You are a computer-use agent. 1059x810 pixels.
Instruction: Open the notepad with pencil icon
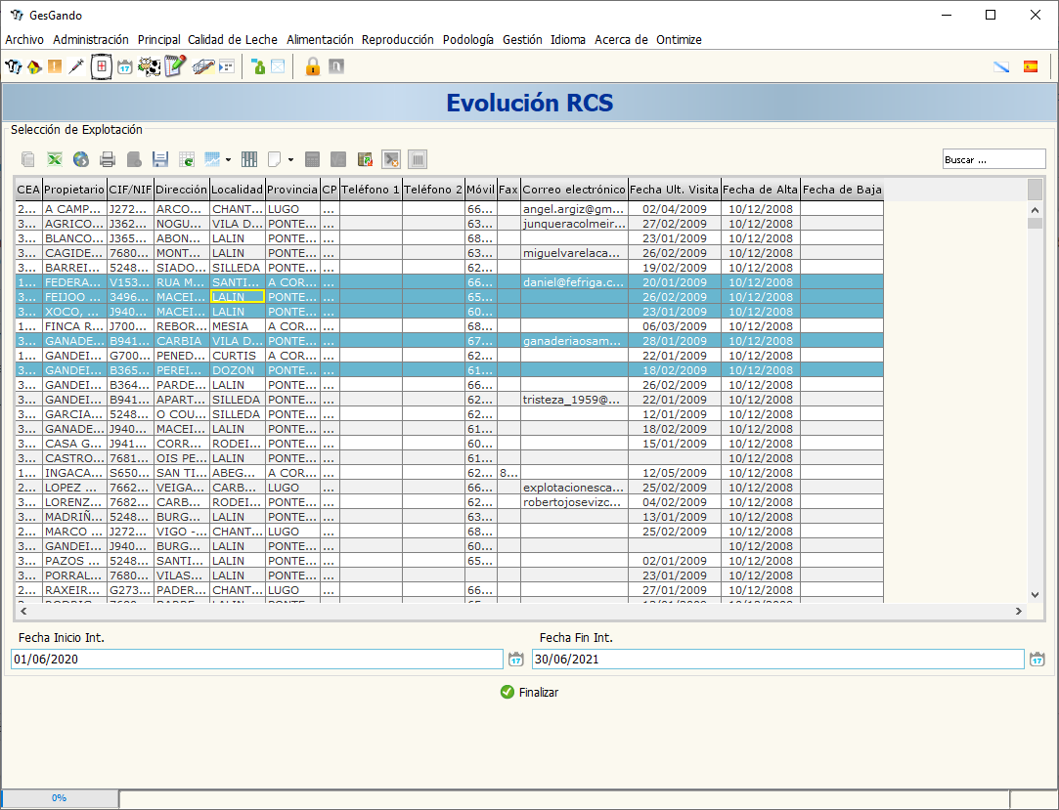point(175,66)
